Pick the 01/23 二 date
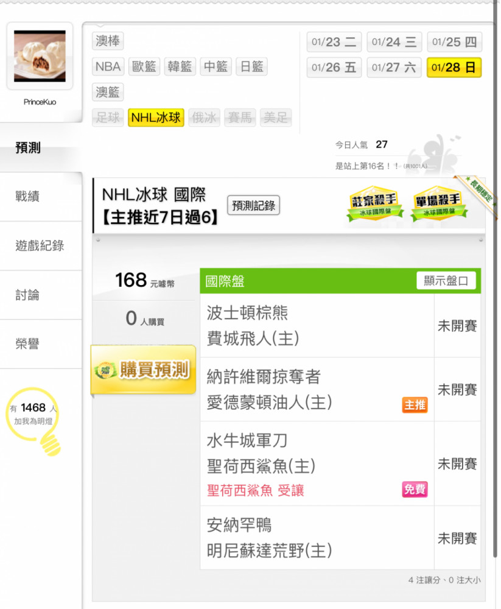 [x=334, y=42]
